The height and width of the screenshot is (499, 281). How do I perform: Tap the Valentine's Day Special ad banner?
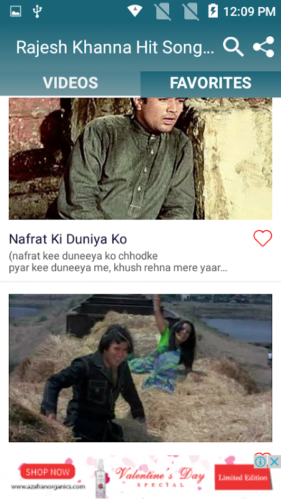tap(160, 477)
